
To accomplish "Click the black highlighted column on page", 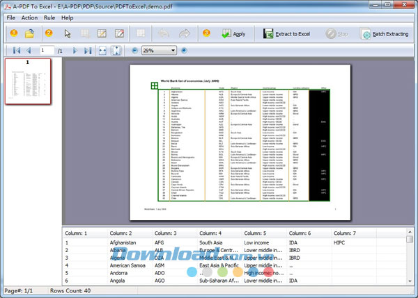I will pyautogui.click(x=319, y=145).
